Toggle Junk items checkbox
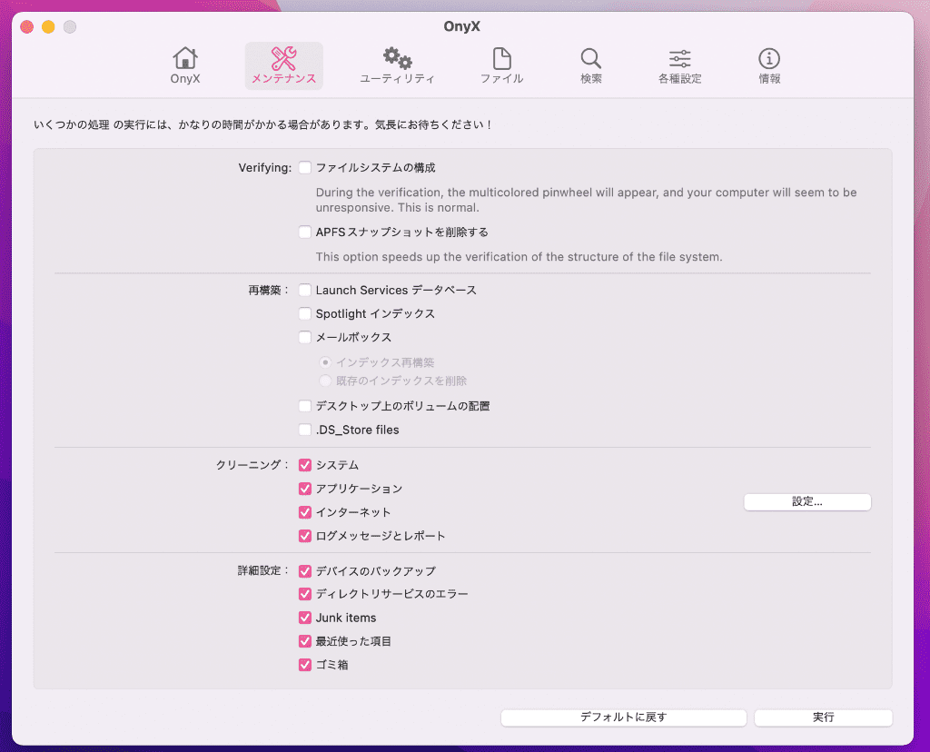 click(x=305, y=618)
